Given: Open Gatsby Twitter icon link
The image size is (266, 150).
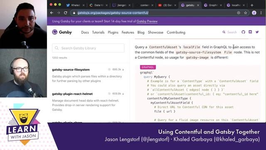Looking at the screenshot, I should 257,32.
